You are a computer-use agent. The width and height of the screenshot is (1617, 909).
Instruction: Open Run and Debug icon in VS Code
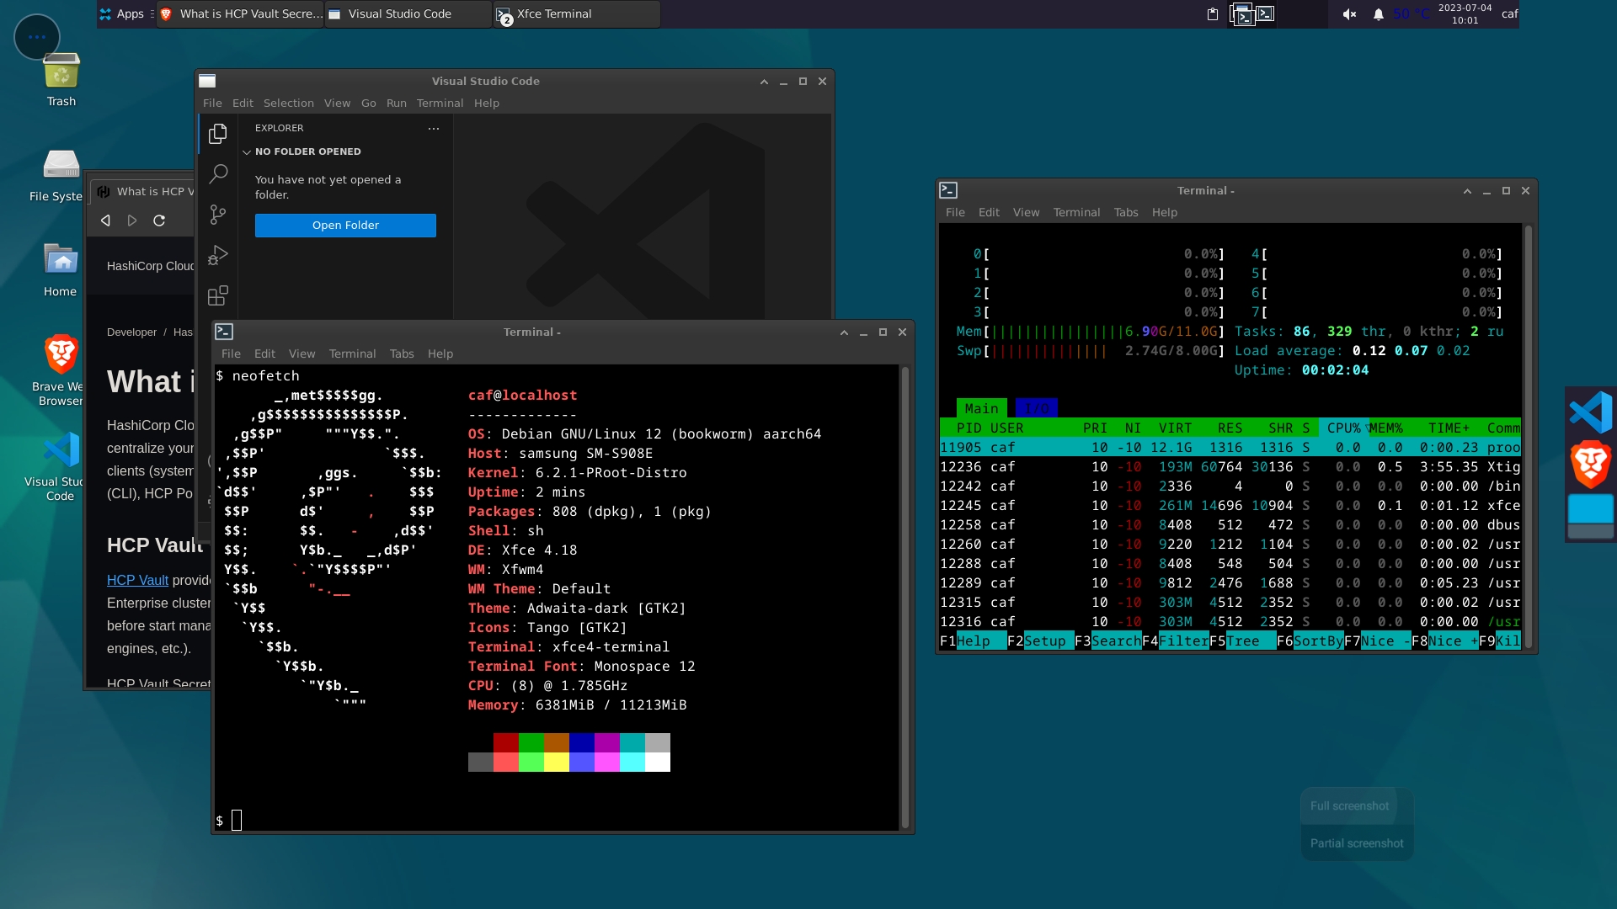[218, 255]
